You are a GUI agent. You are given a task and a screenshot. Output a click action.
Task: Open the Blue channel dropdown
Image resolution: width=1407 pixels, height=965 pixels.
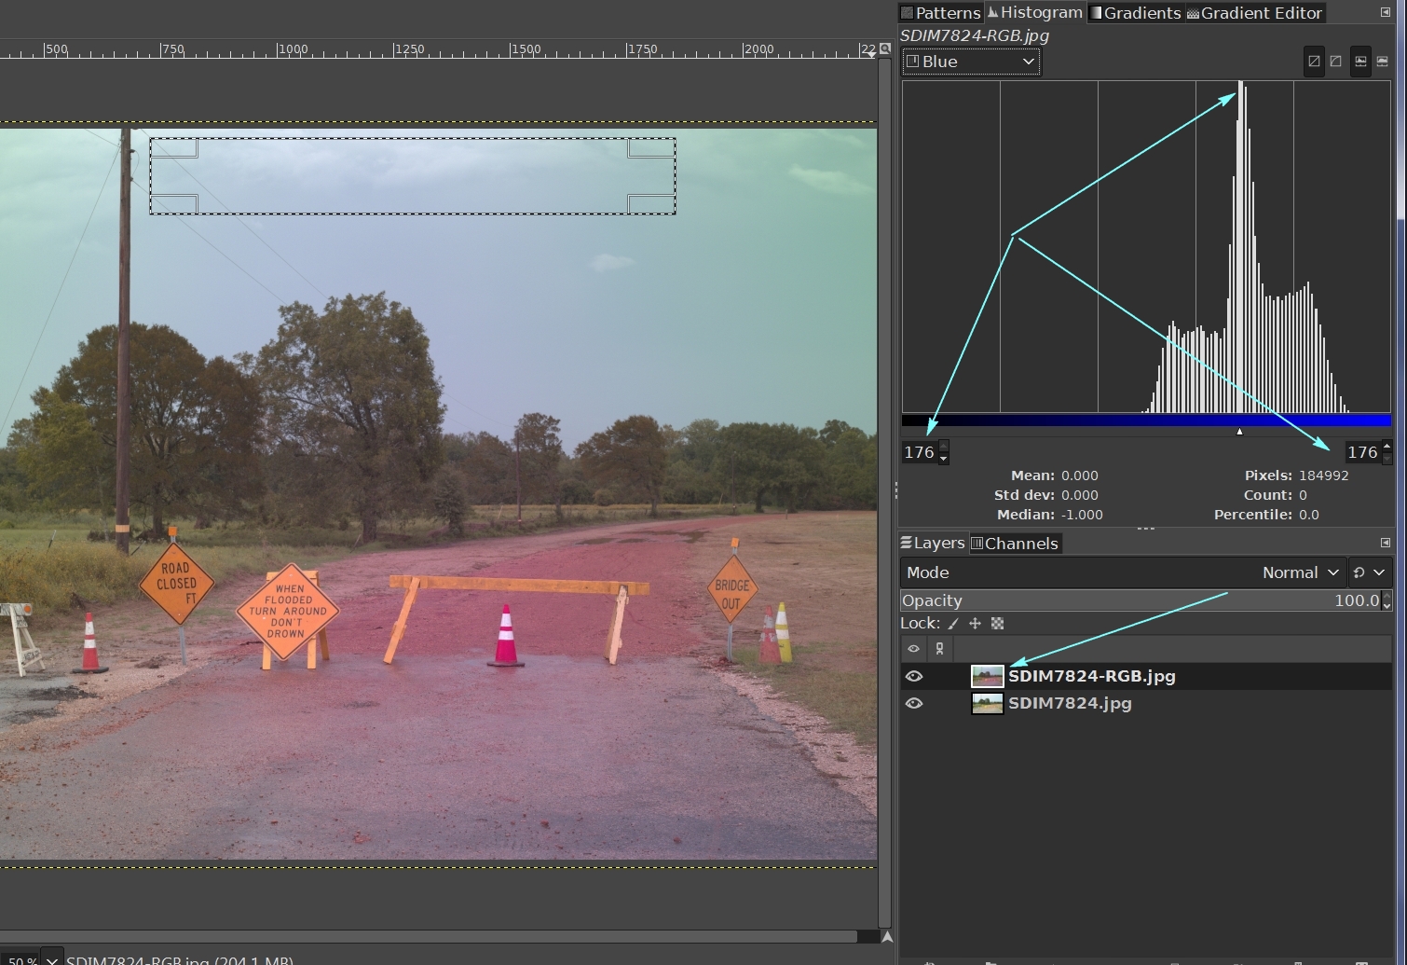tap(971, 62)
